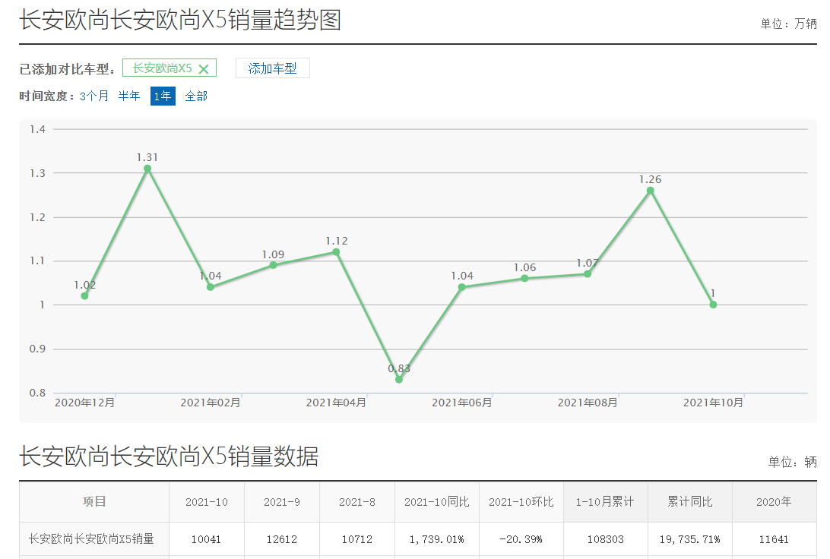Click the 项目 column header
Screen dimensions: 830x559
point(94,501)
